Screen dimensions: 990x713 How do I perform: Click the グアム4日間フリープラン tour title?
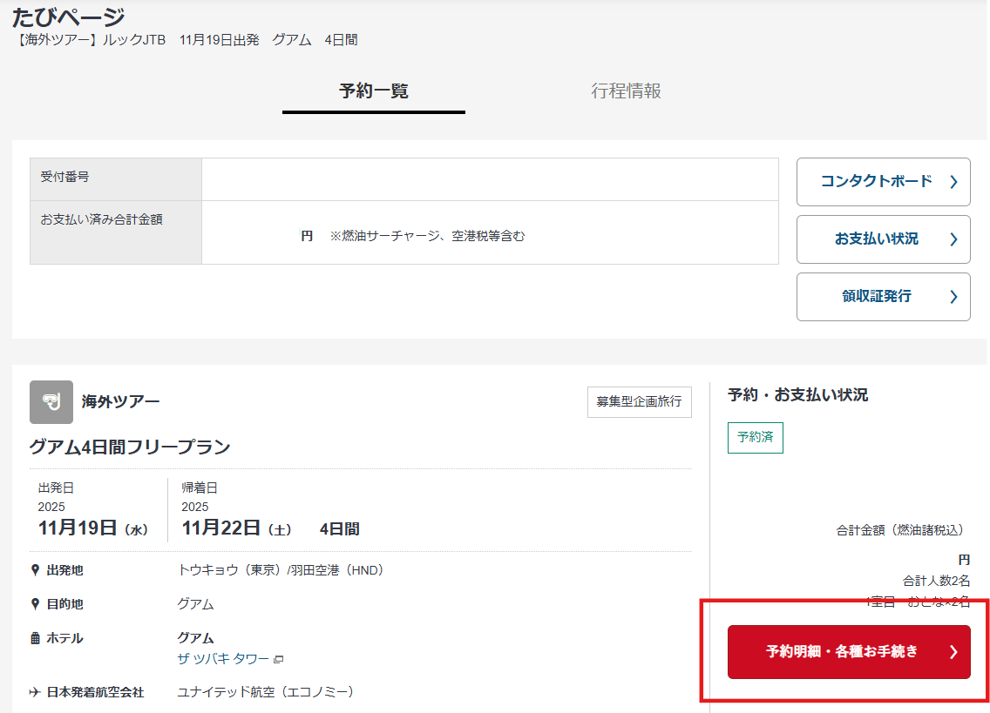pyautogui.click(x=130, y=447)
